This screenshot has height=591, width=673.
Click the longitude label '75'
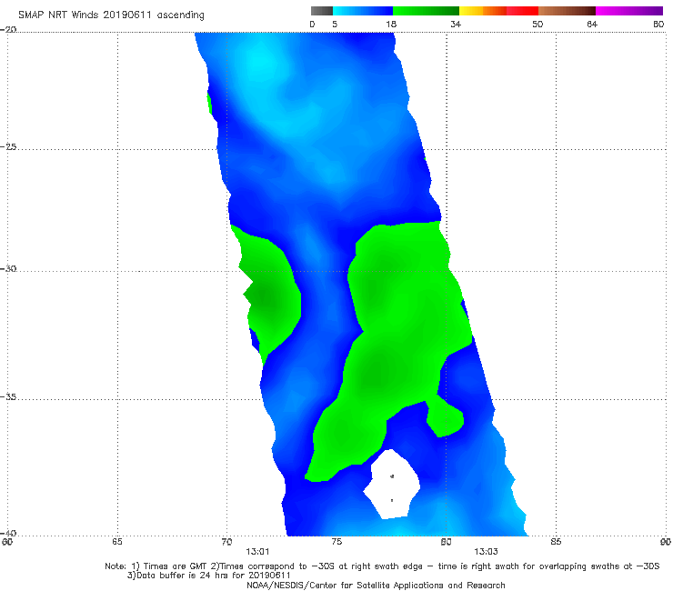tap(336, 542)
